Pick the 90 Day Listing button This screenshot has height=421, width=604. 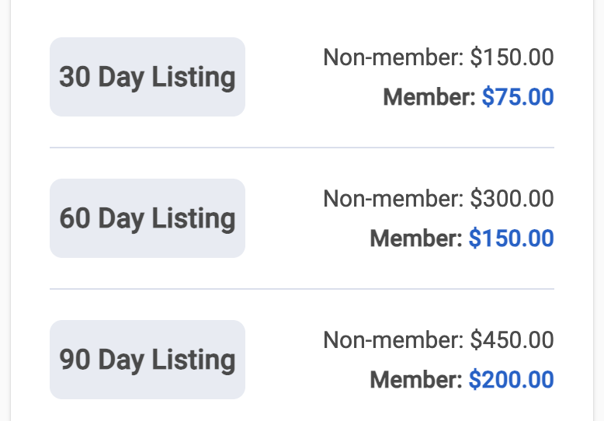pyautogui.click(x=148, y=360)
